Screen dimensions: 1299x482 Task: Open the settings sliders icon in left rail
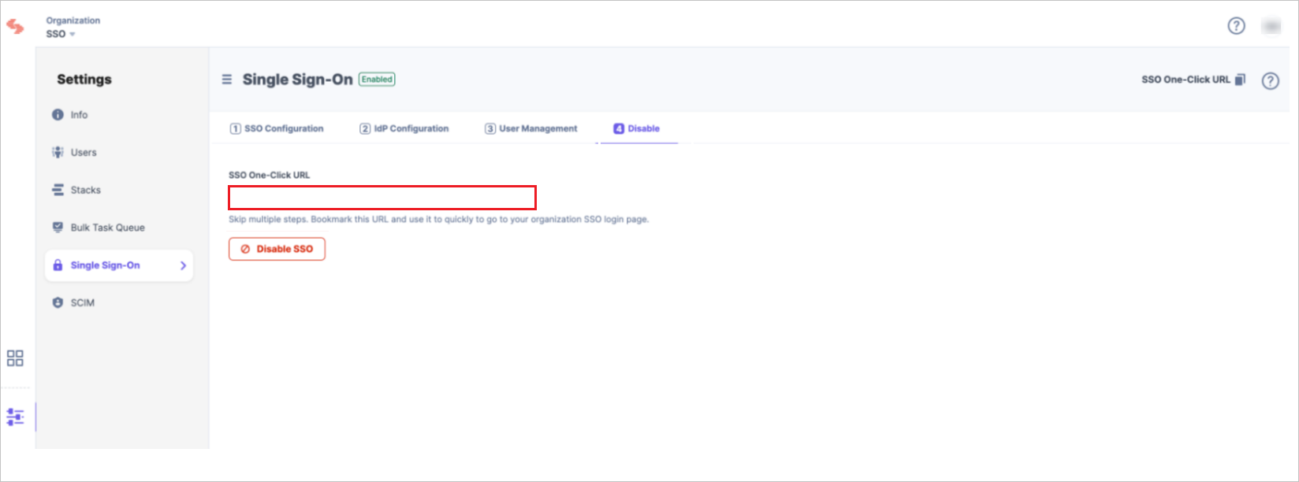tap(15, 417)
